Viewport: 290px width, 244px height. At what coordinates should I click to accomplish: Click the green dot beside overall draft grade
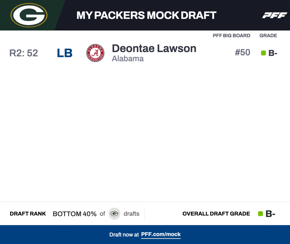[x=261, y=214]
